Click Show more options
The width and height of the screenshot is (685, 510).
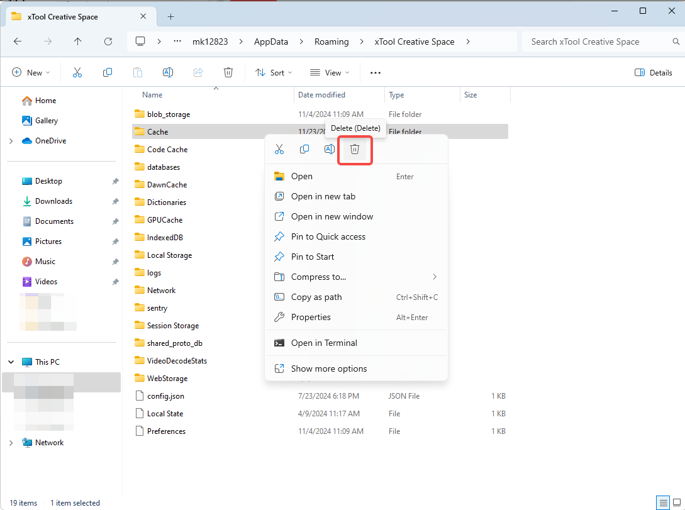coord(357,369)
